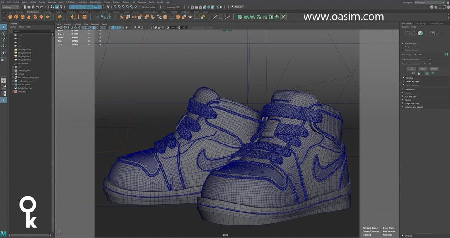Click the No Live Surface field
Image resolution: width=450 pixels, height=238 pixels.
(149, 7)
